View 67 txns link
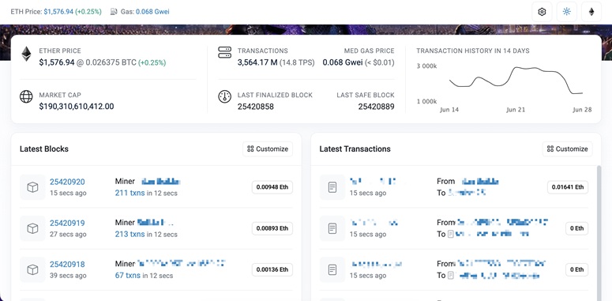The height and width of the screenshot is (301, 612). [x=128, y=275]
